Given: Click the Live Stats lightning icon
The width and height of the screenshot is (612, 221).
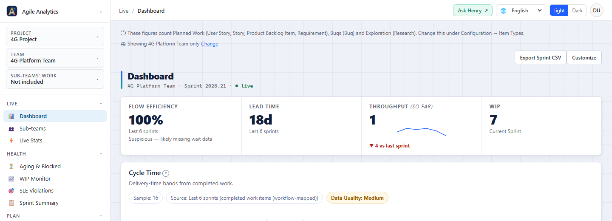Looking at the screenshot, I should [x=11, y=140].
